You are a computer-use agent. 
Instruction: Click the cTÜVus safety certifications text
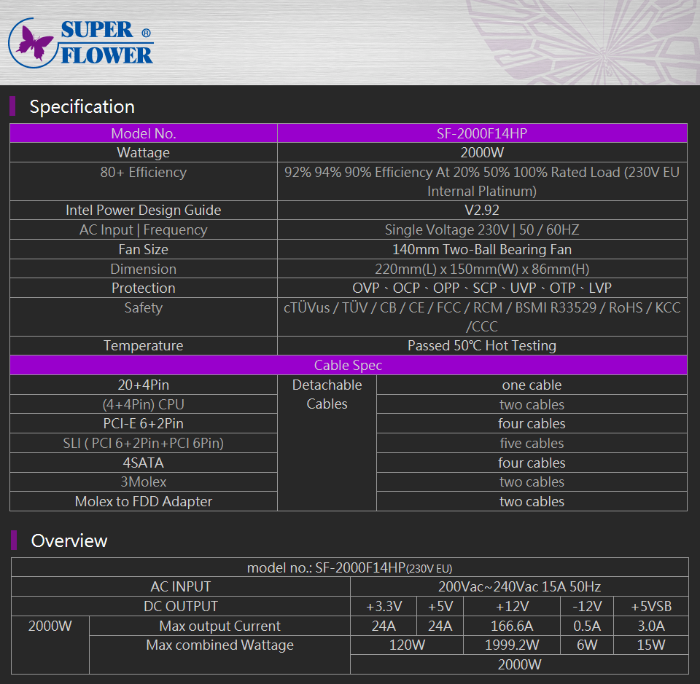[482, 317]
